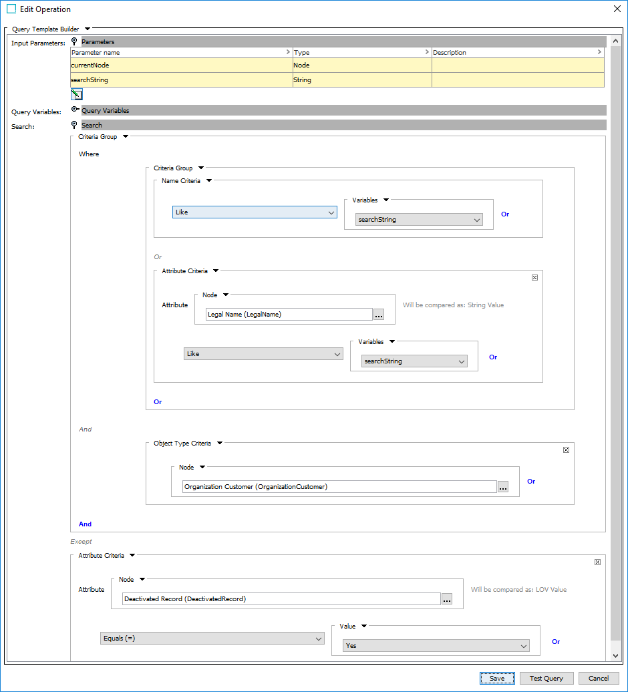
Task: Open Like operator dropdown for Legal Name
Action: 263,354
